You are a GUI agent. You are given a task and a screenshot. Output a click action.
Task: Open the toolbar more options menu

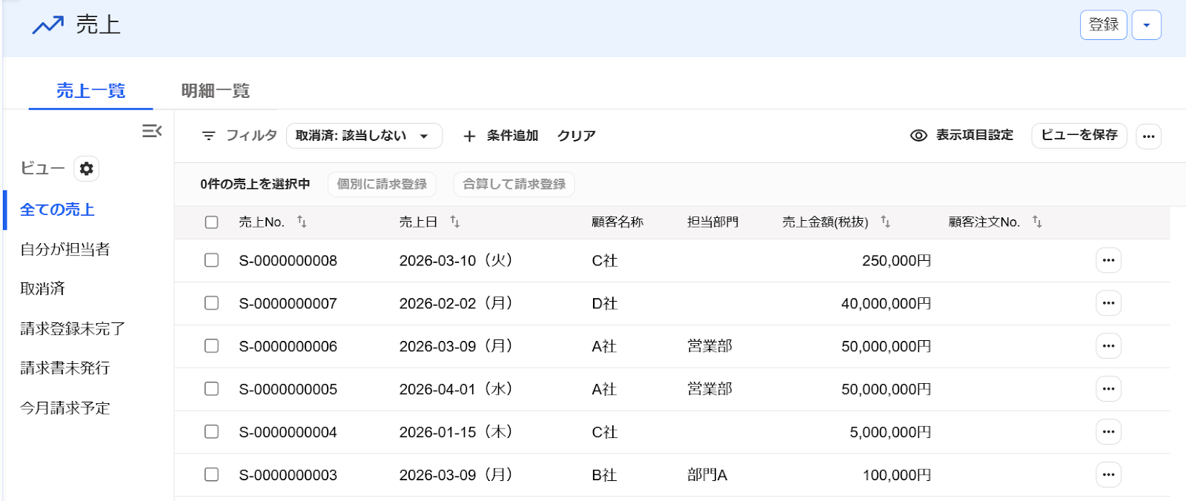(1148, 136)
